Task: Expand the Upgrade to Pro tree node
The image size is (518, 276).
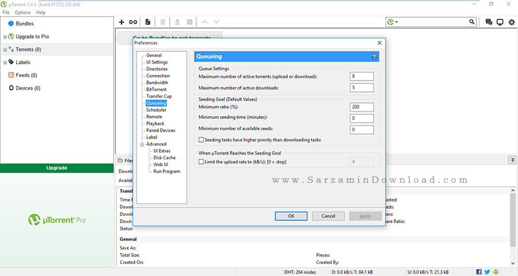Action: point(5,37)
